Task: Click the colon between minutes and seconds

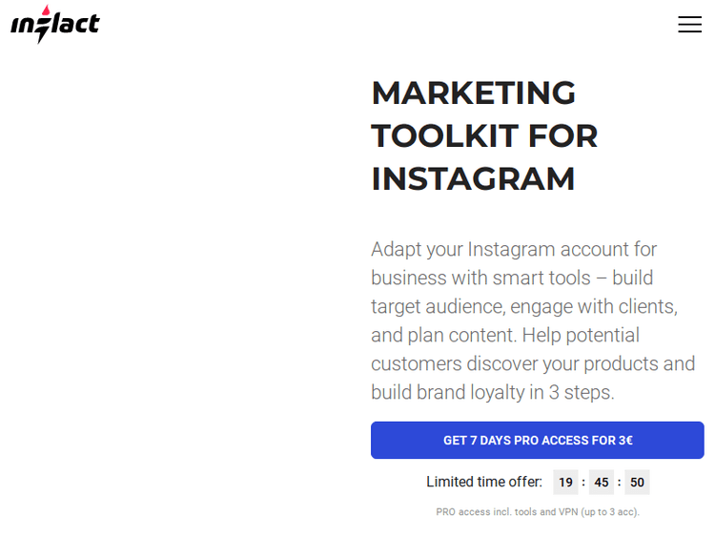Action: (x=620, y=483)
